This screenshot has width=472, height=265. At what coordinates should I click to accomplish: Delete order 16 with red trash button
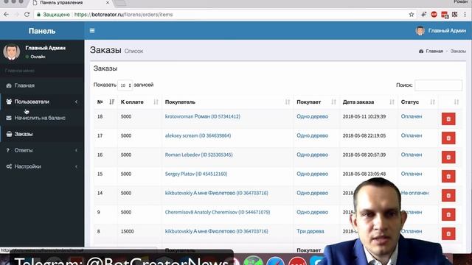448,157
